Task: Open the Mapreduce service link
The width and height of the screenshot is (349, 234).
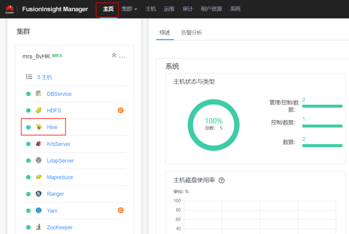Action: [x=60, y=177]
